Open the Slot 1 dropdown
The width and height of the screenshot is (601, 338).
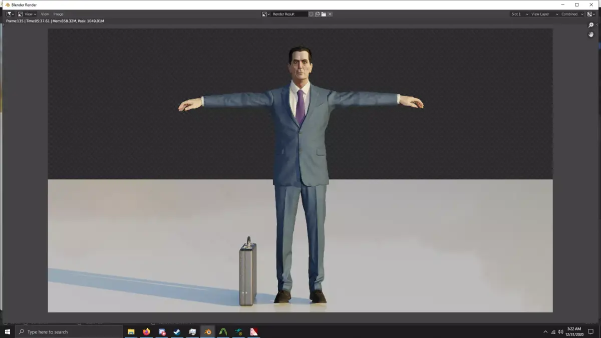[x=519, y=14]
